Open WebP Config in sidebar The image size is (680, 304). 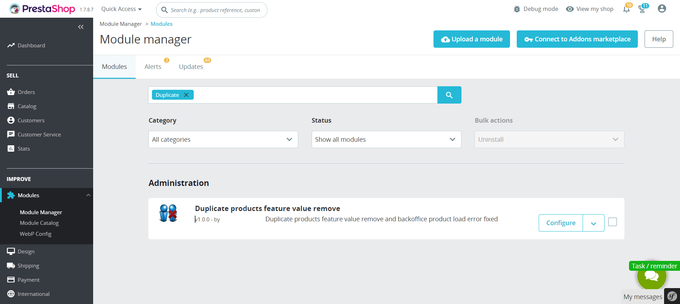[36, 234]
